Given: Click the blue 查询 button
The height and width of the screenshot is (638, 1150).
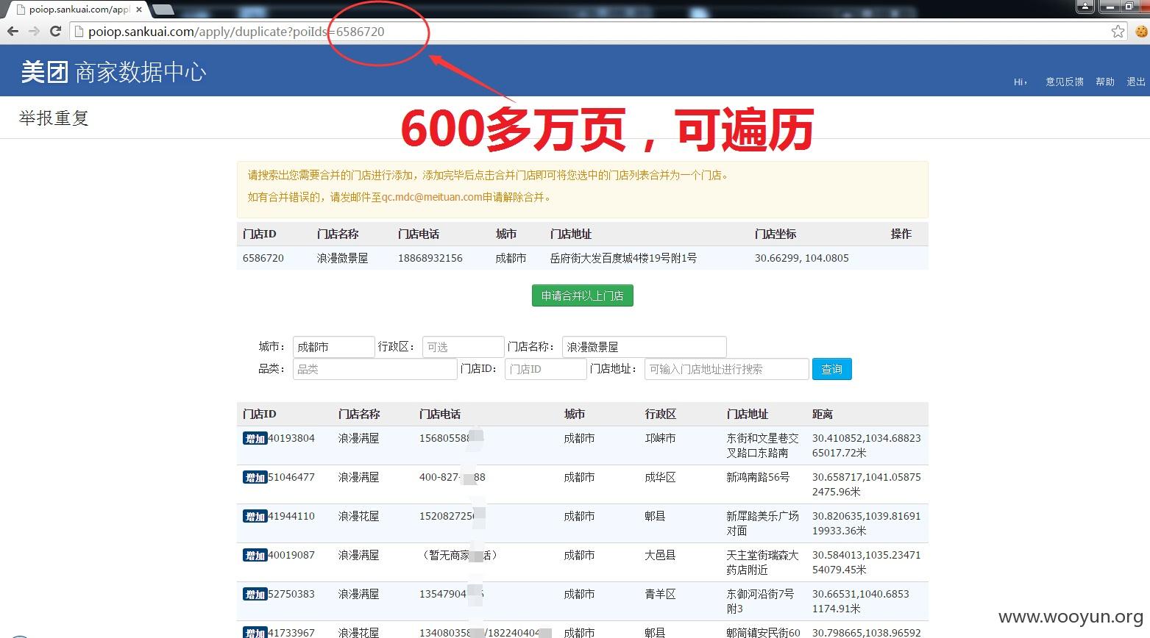Looking at the screenshot, I should [x=831, y=369].
